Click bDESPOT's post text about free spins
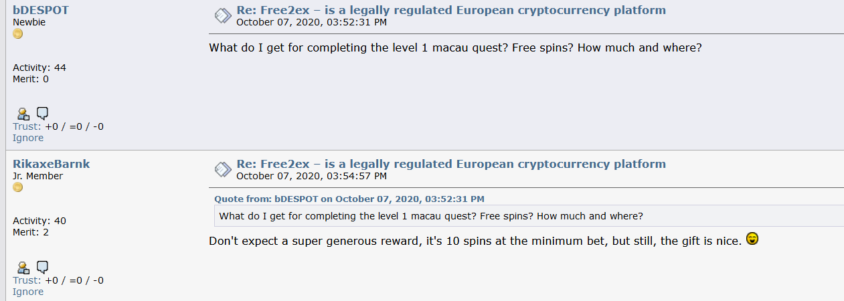Image resolution: width=844 pixels, height=301 pixels. [455, 48]
